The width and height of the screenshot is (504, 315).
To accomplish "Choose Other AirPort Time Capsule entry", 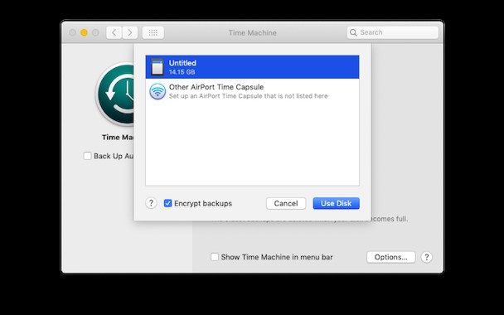I will (x=252, y=91).
